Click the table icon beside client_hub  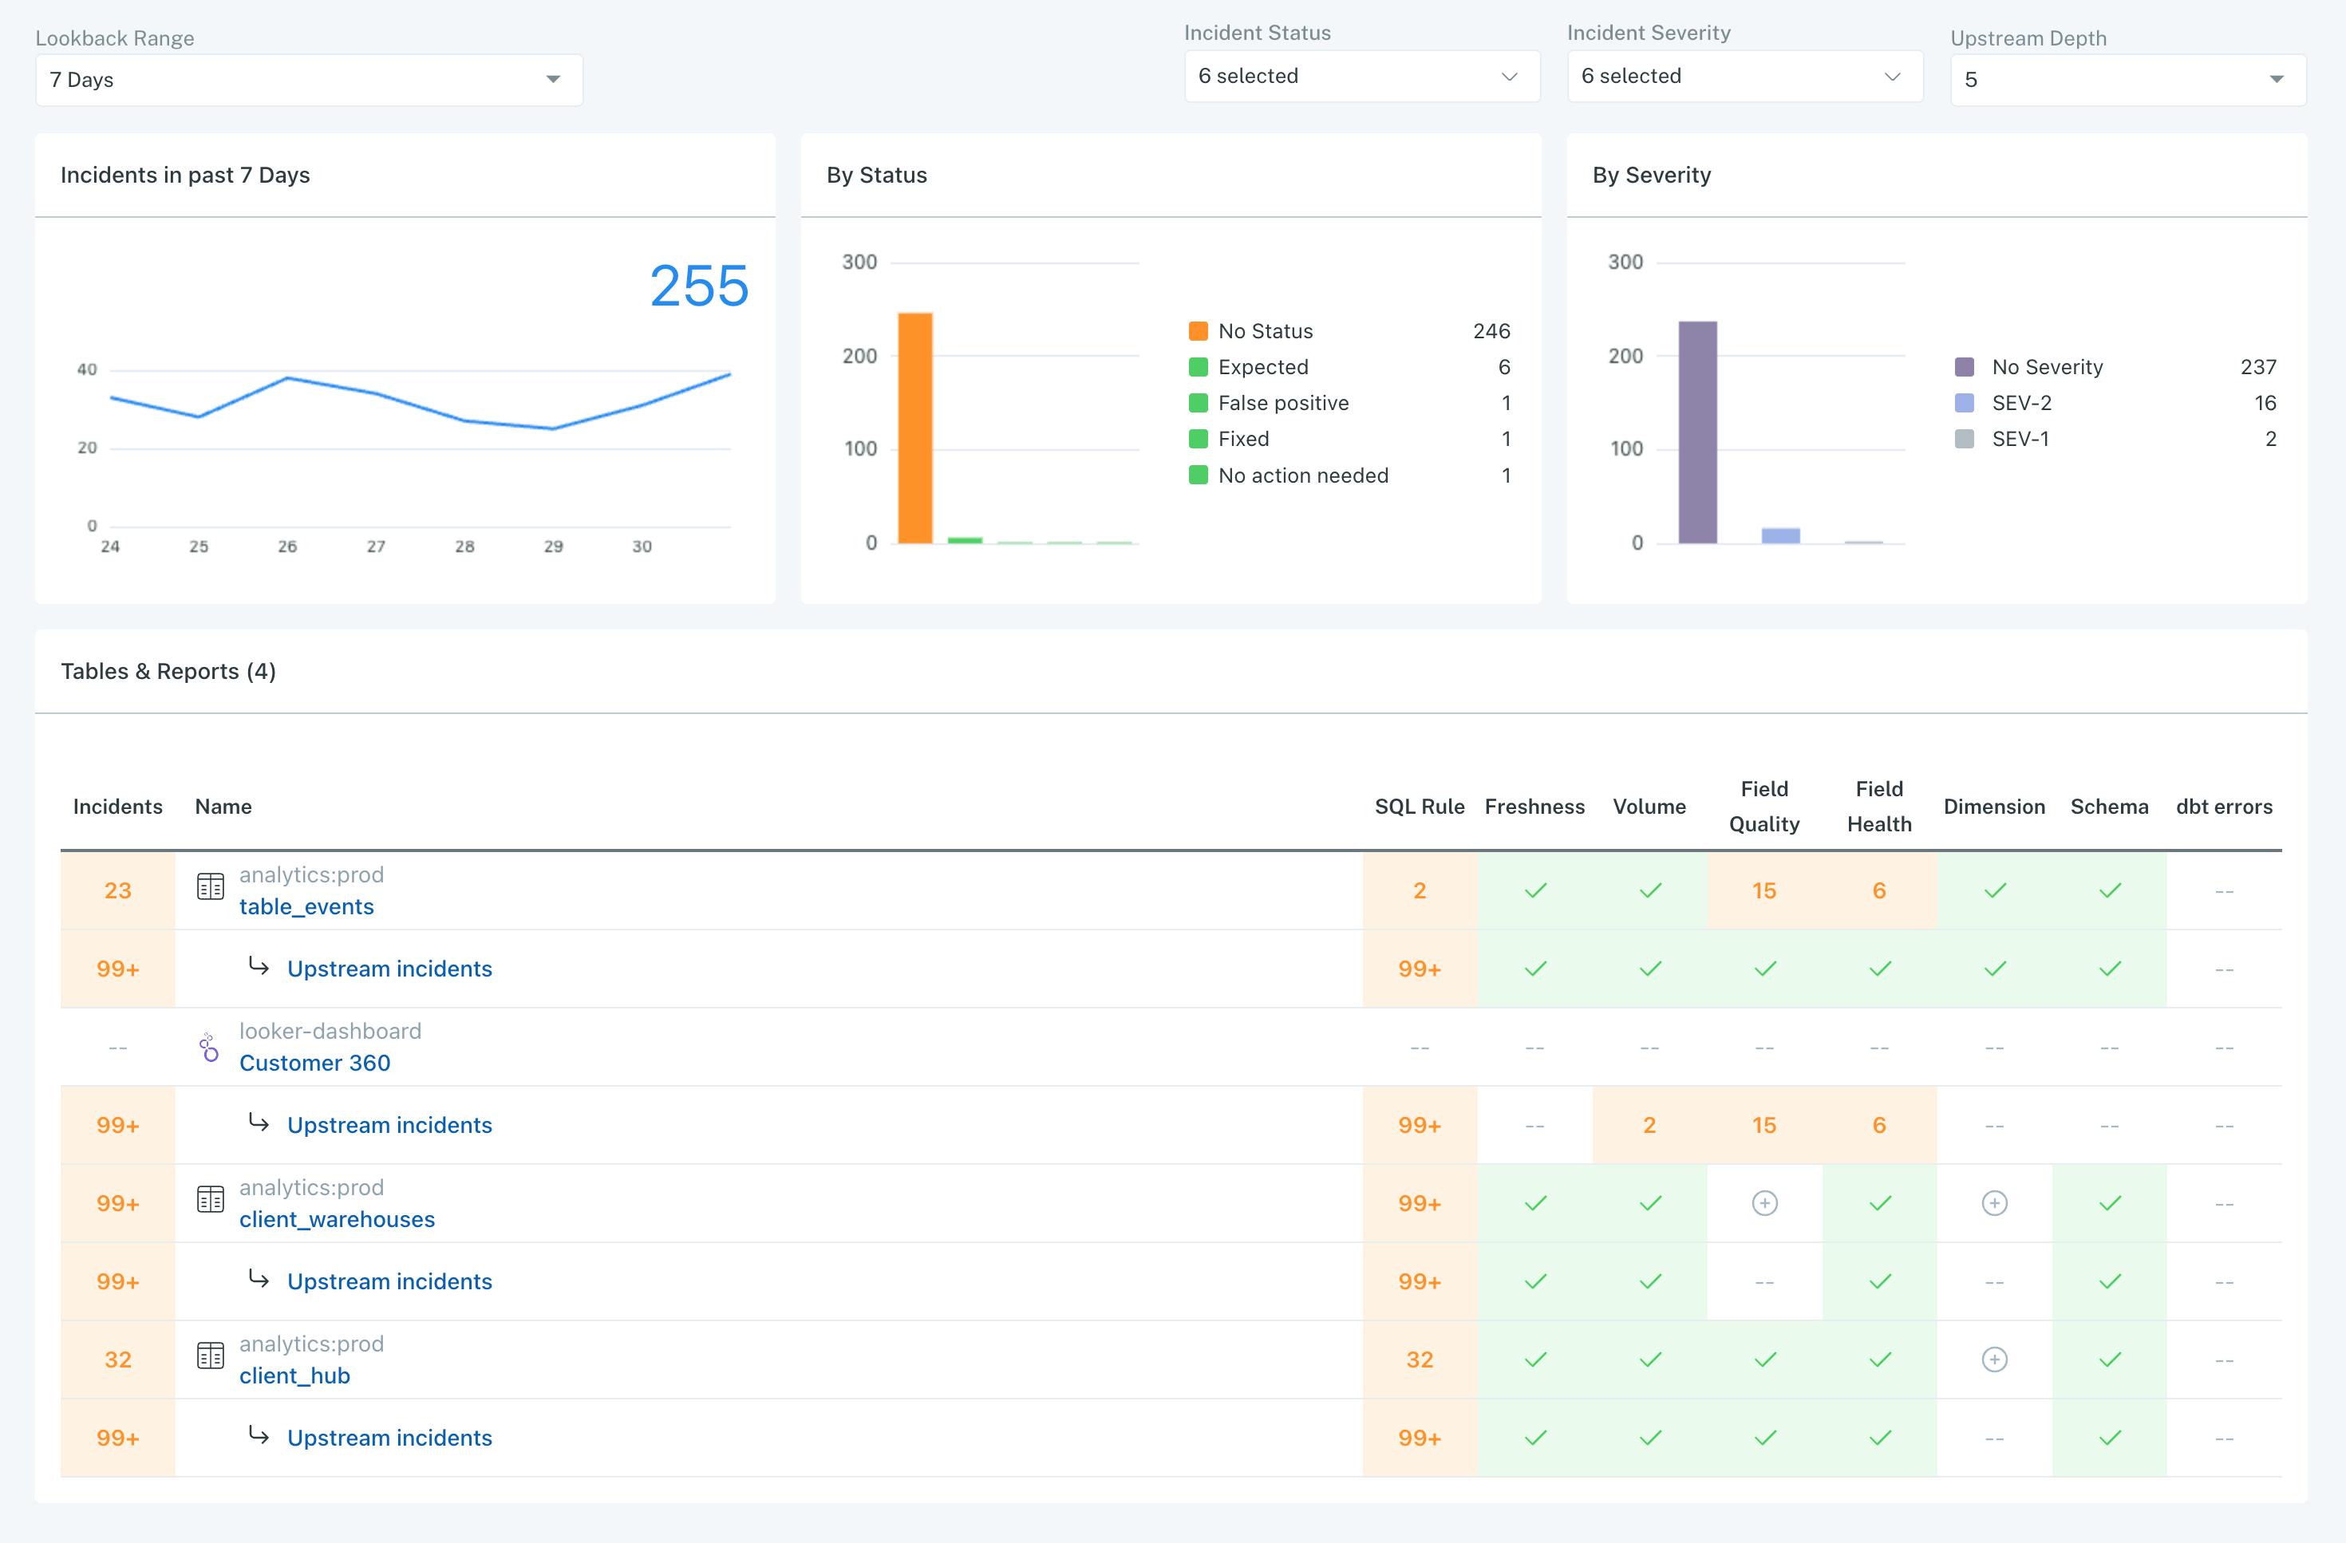tap(210, 1356)
